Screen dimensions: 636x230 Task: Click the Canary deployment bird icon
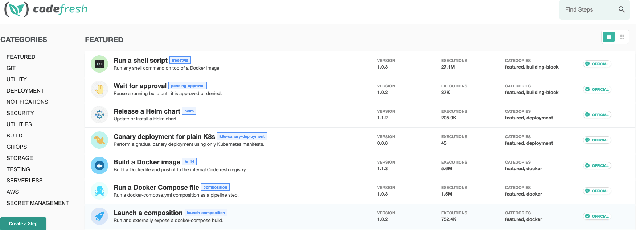pos(99,140)
